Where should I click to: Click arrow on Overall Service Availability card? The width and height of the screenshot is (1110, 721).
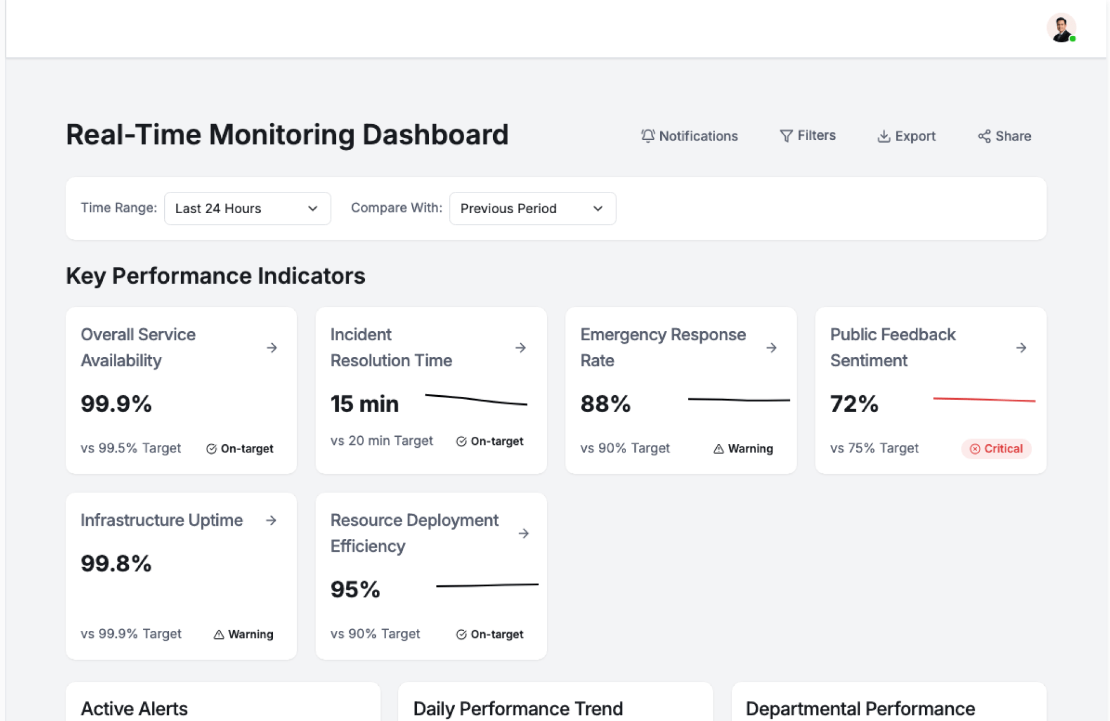pos(272,348)
